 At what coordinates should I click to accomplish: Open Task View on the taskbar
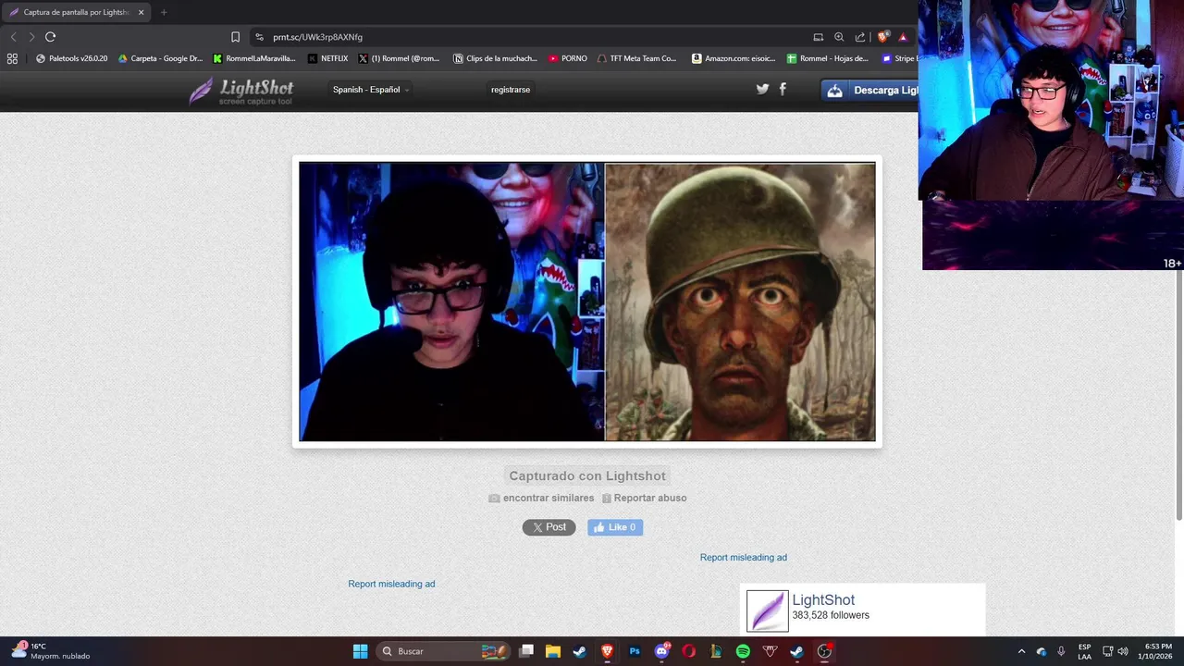pos(526,651)
